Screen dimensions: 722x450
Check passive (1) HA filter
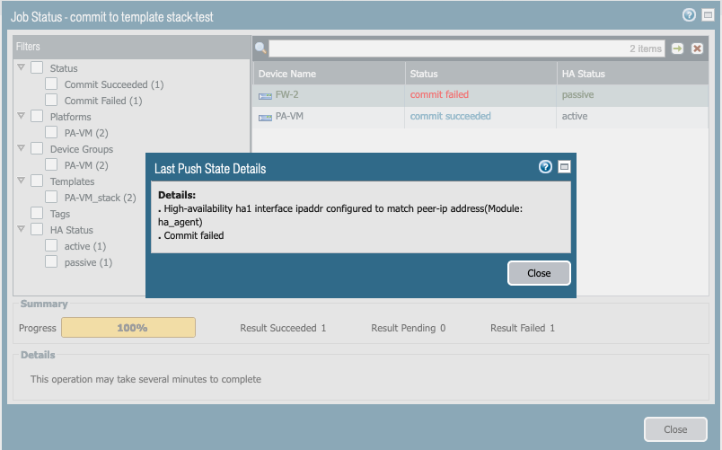tap(51, 261)
